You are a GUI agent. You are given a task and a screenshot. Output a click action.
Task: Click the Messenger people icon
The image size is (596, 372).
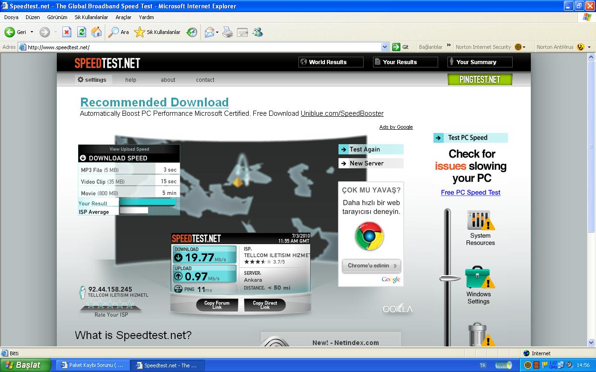(x=257, y=32)
